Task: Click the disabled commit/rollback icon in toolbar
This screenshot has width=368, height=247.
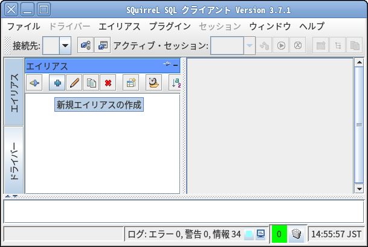Action: point(264,45)
